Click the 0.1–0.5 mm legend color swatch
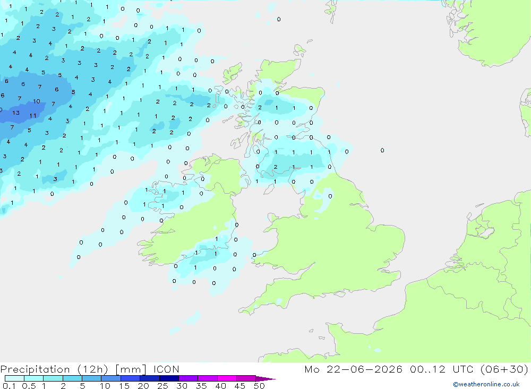The image size is (531, 389). [14, 378]
